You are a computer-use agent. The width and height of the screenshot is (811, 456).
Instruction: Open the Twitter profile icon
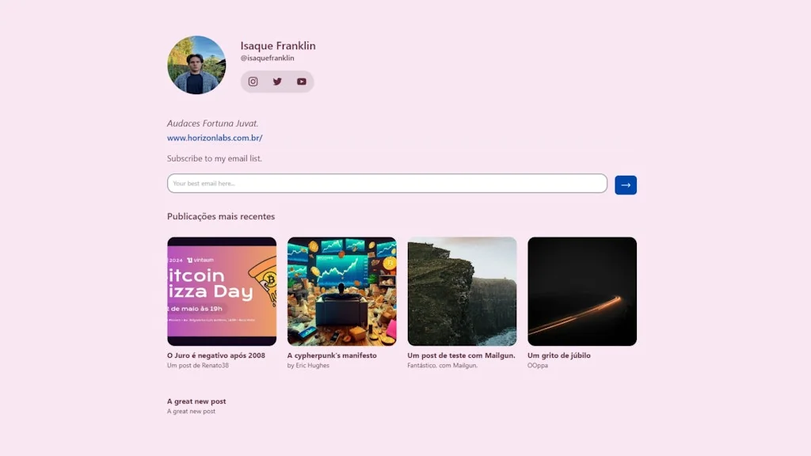tap(277, 82)
